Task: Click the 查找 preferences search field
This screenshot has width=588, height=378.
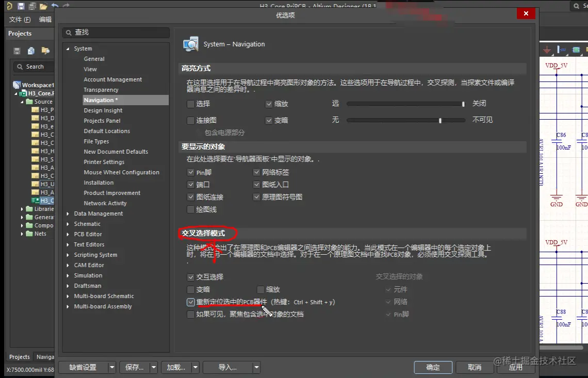Action: pyautogui.click(x=116, y=32)
